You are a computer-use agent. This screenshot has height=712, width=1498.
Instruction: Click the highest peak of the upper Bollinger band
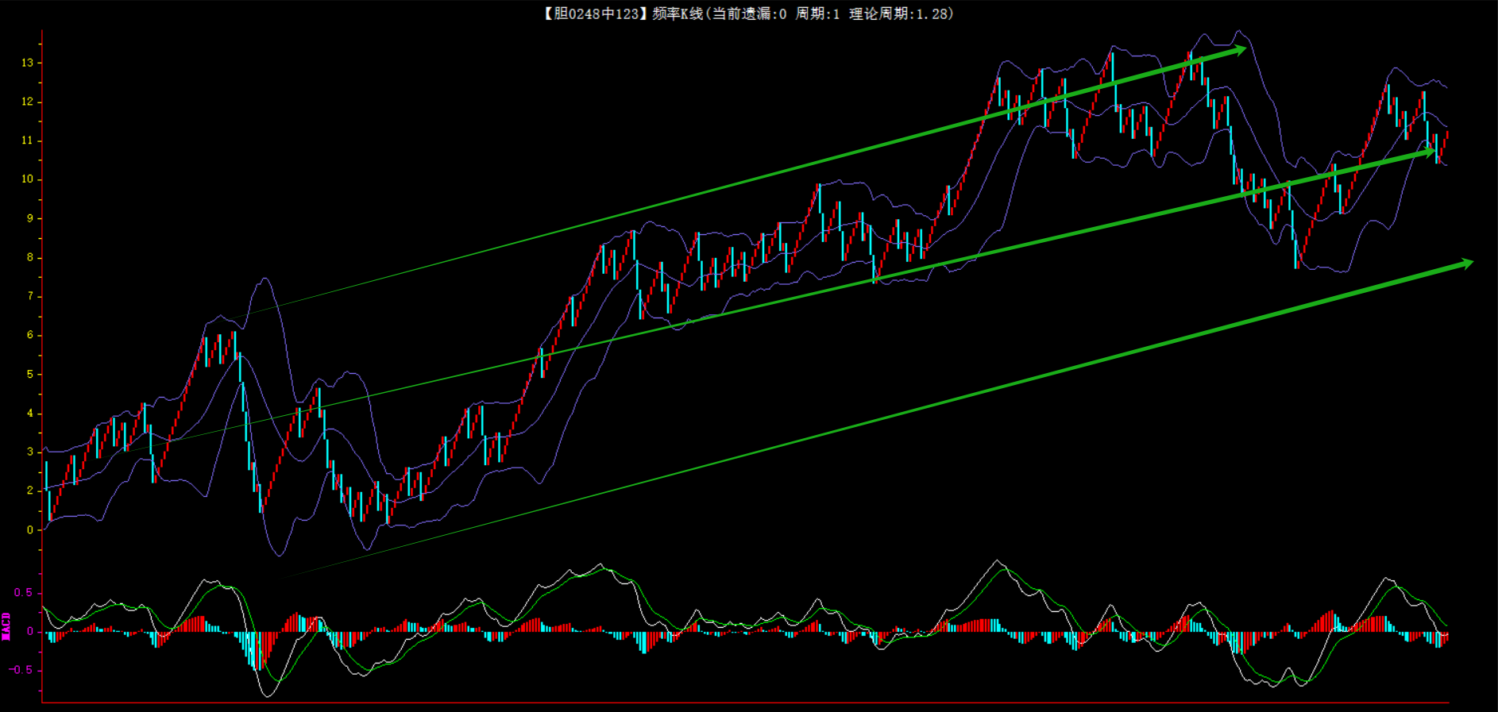coord(1238,31)
